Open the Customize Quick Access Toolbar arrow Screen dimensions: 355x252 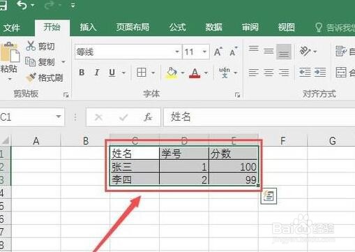pos(73,6)
